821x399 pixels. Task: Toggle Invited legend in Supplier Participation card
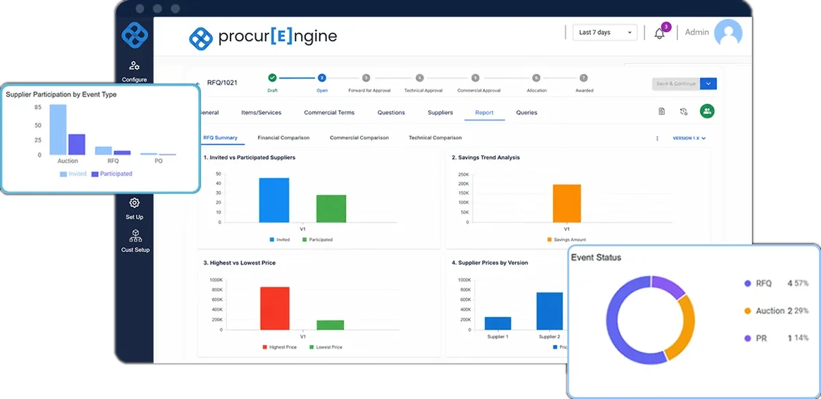coord(73,174)
